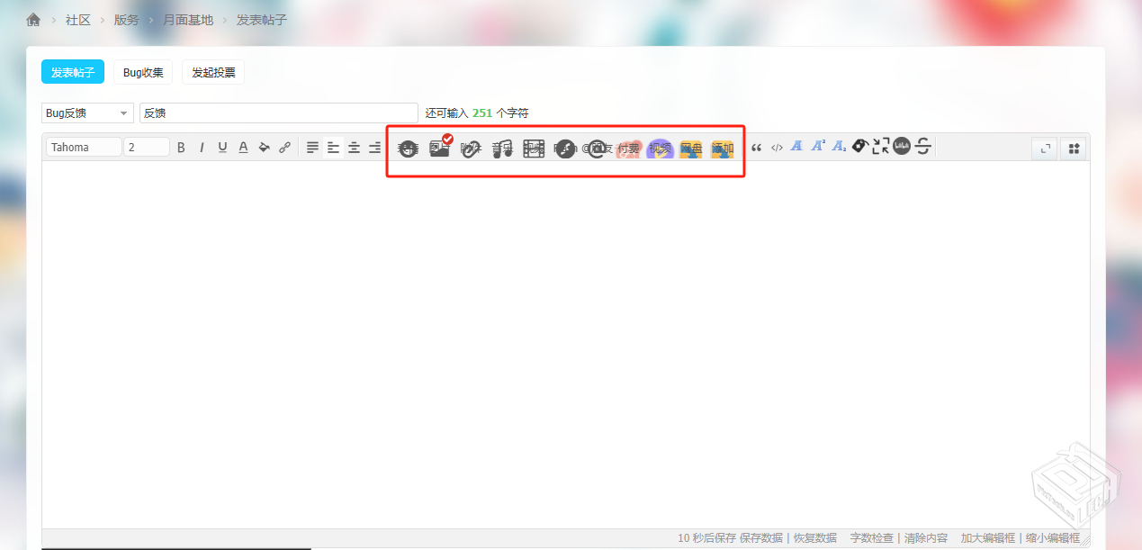Click the insert image icon
Screen dimensions: 1142x550
click(x=439, y=149)
